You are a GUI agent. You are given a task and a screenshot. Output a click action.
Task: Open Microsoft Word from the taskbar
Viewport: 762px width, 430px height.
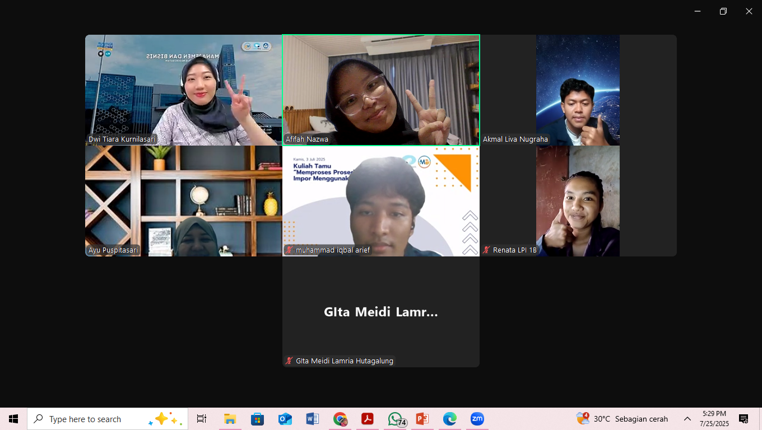click(313, 419)
